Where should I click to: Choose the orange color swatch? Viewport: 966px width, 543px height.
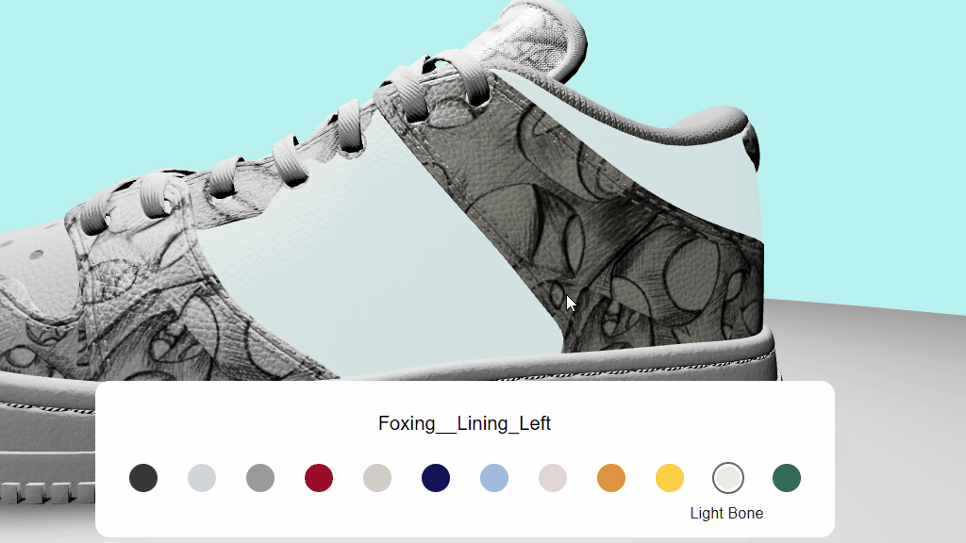(611, 478)
